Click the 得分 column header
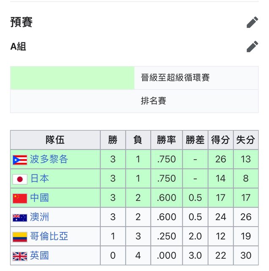 tap(220, 140)
